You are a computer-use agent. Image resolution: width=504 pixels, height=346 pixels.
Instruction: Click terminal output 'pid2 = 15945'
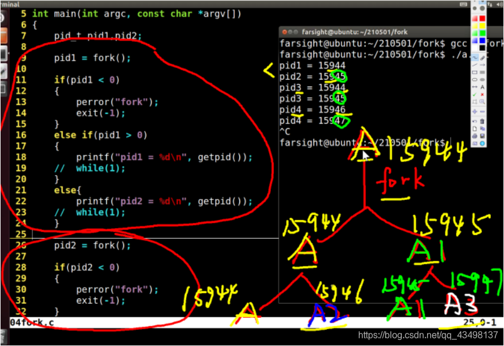(x=312, y=77)
